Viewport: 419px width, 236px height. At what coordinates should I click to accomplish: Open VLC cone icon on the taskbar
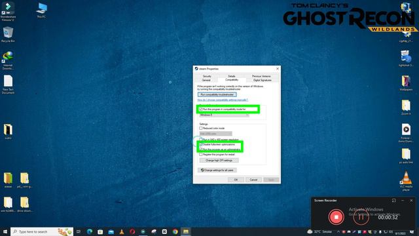click(122, 231)
